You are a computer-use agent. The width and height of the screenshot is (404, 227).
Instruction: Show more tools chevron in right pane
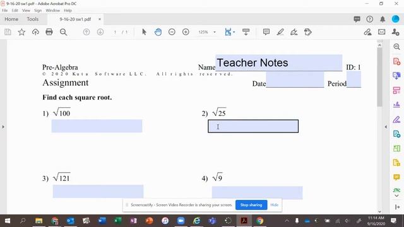[397, 195]
